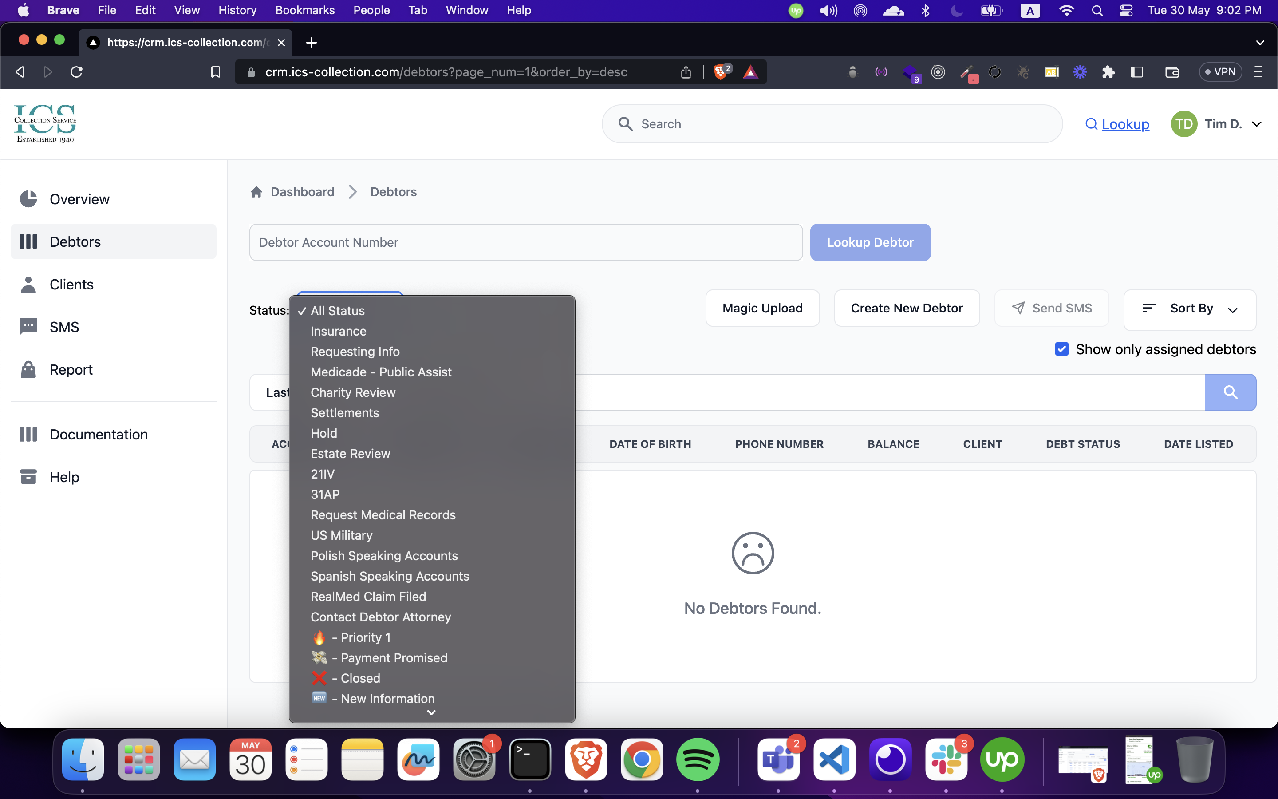This screenshot has height=799, width=1278.
Task: Open the browser extensions puzzle icon
Action: pos(1108,72)
